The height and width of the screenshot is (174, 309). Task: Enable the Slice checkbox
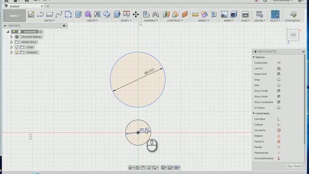click(279, 85)
